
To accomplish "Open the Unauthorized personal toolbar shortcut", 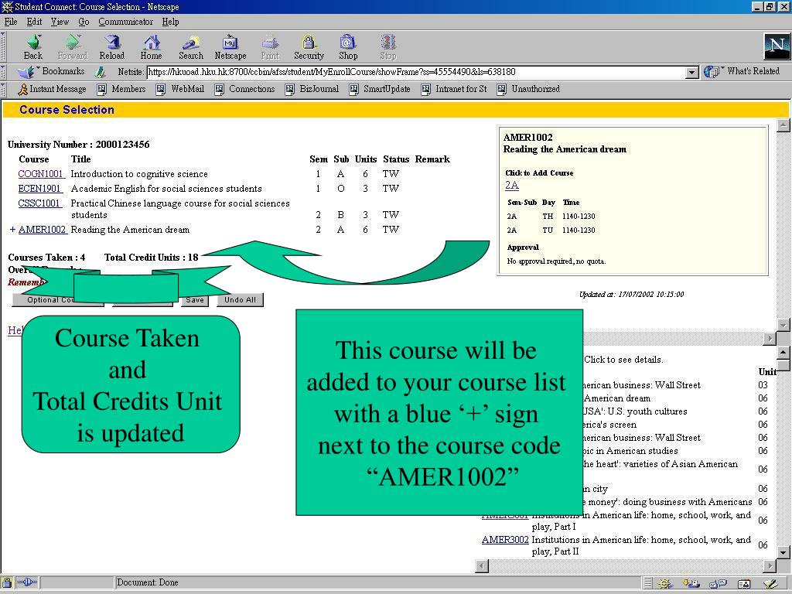I will 528,89.
